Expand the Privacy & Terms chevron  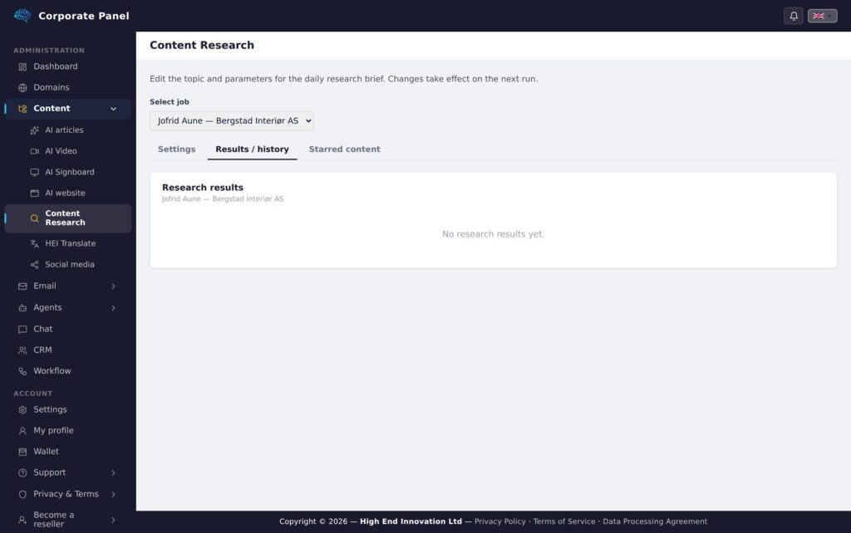coord(113,495)
